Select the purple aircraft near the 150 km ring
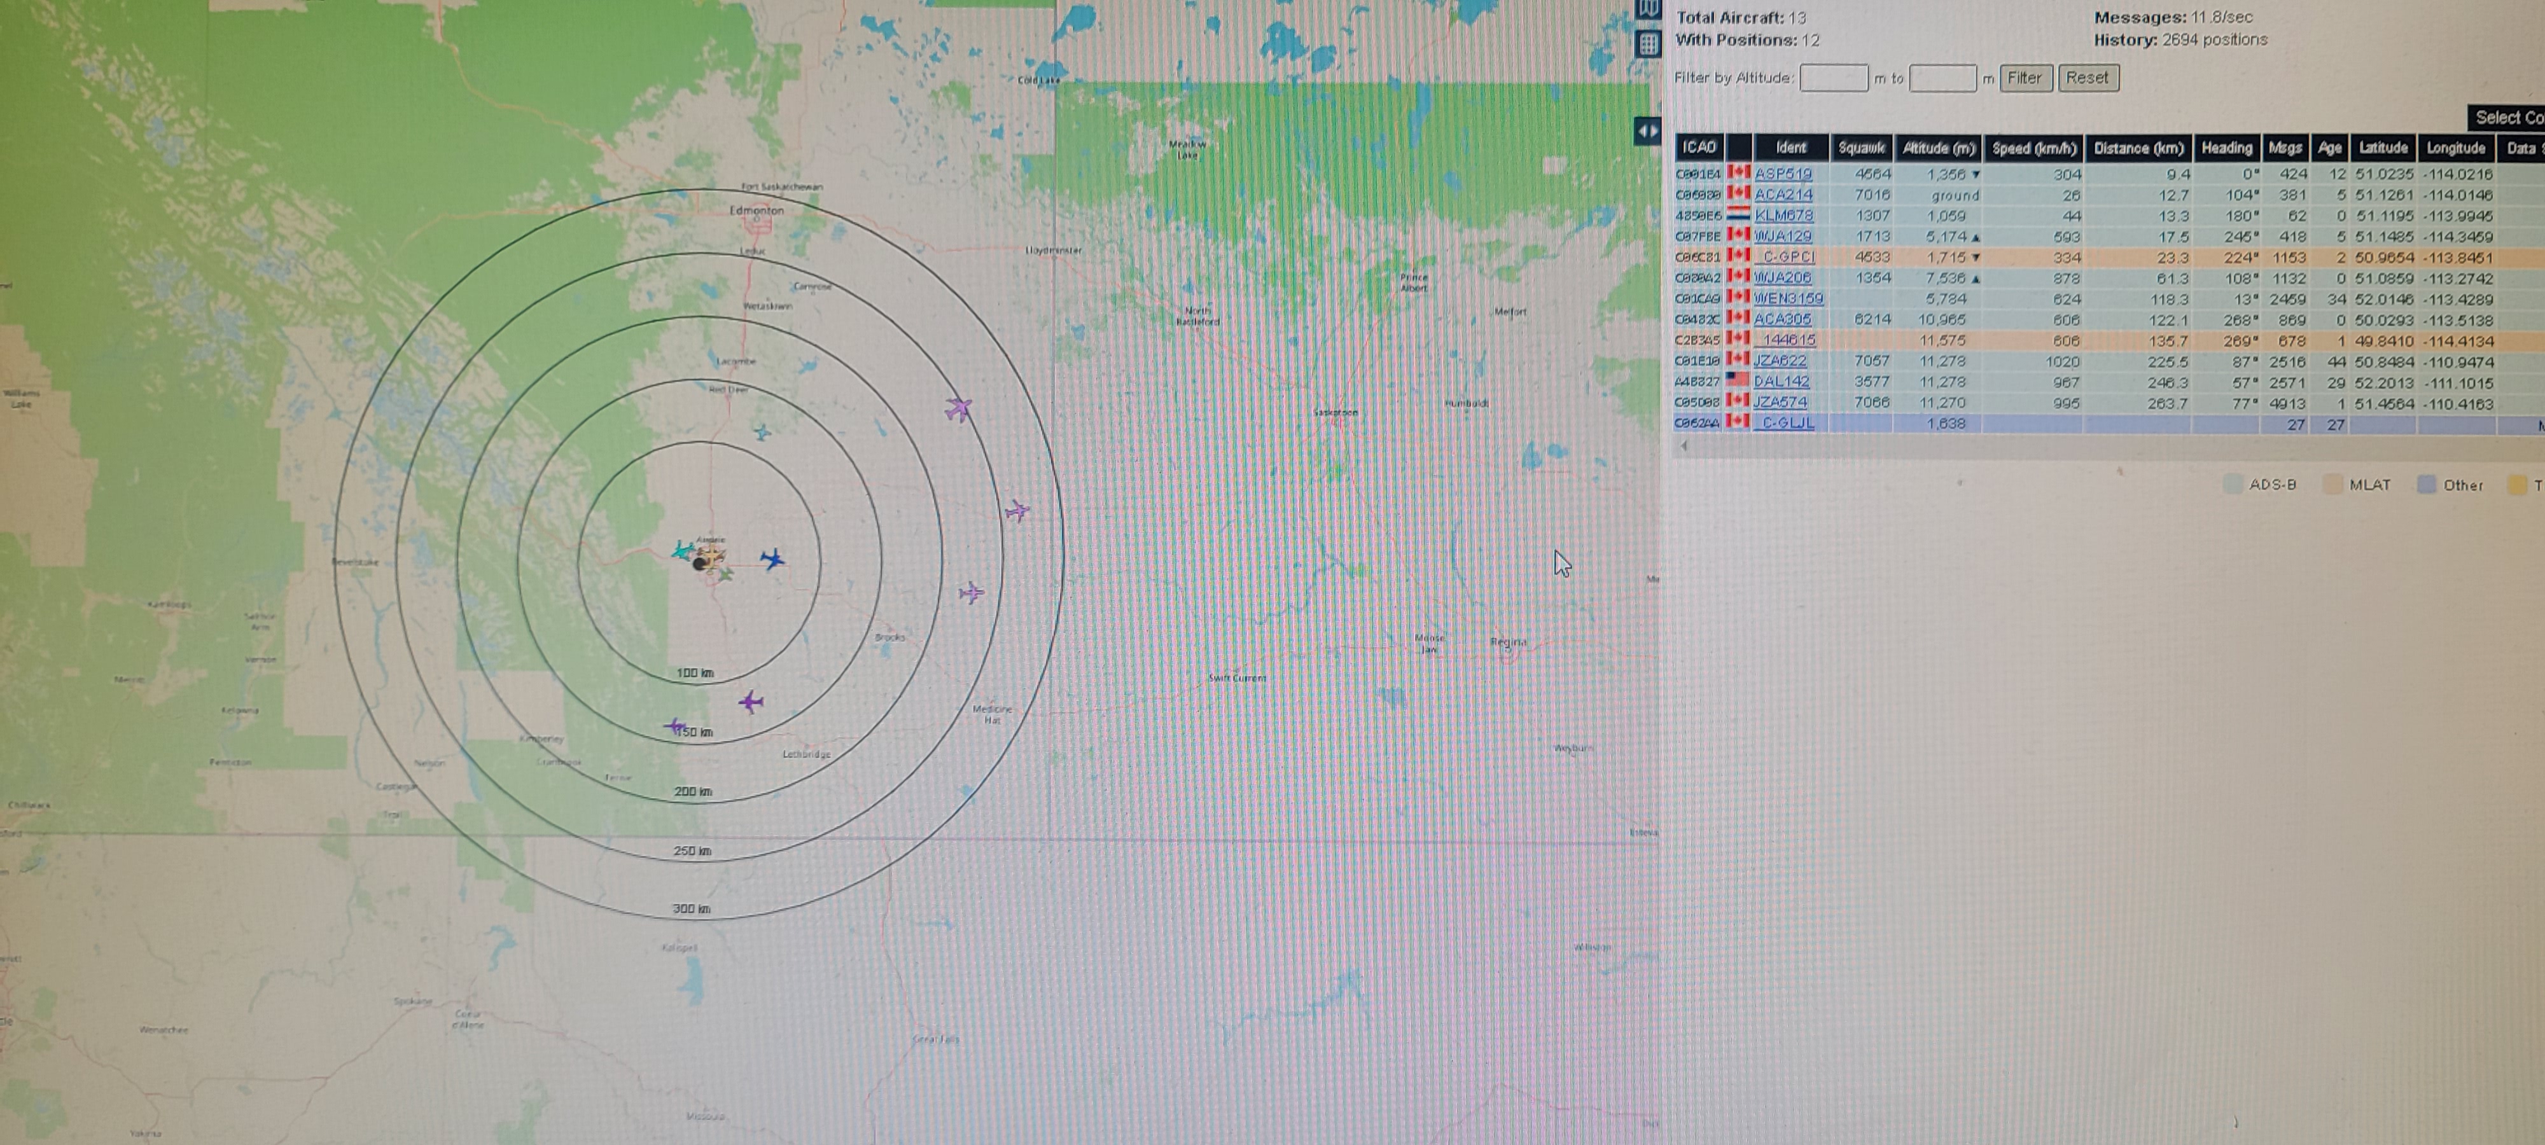This screenshot has height=1145, width=2545. pos(751,702)
